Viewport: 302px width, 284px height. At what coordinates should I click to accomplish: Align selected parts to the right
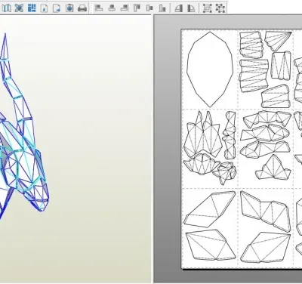(125, 8)
